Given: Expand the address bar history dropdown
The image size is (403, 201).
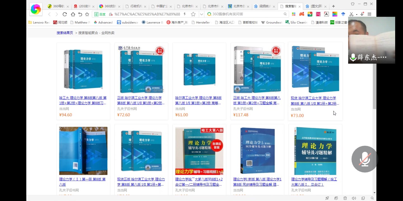Looking at the screenshot, I should (201, 14).
